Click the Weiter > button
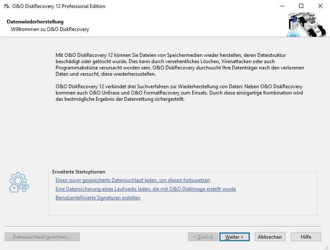 (x=234, y=237)
